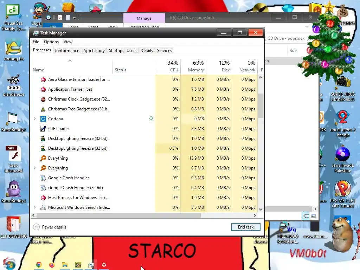The image size is (360, 270).
Task: Click scroll-down arrow of process list
Action: tap(261, 210)
